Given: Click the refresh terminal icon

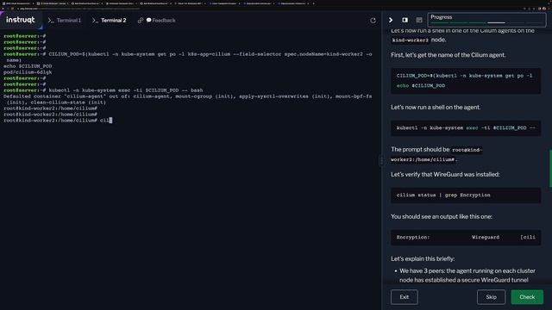Looking at the screenshot, I should click(373, 21).
